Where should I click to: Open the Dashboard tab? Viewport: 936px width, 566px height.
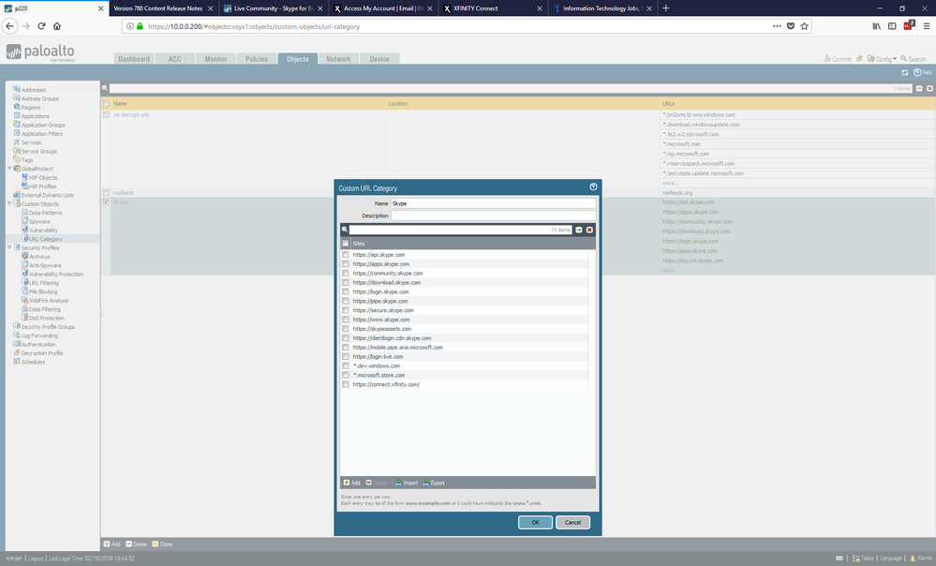coord(134,59)
